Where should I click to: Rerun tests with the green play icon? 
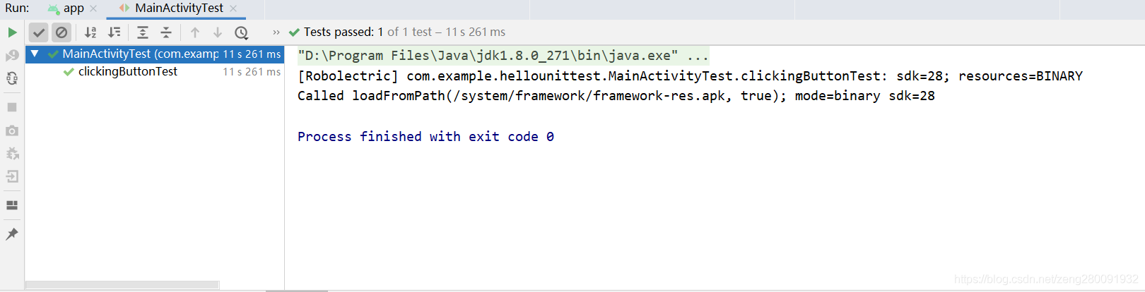(12, 32)
